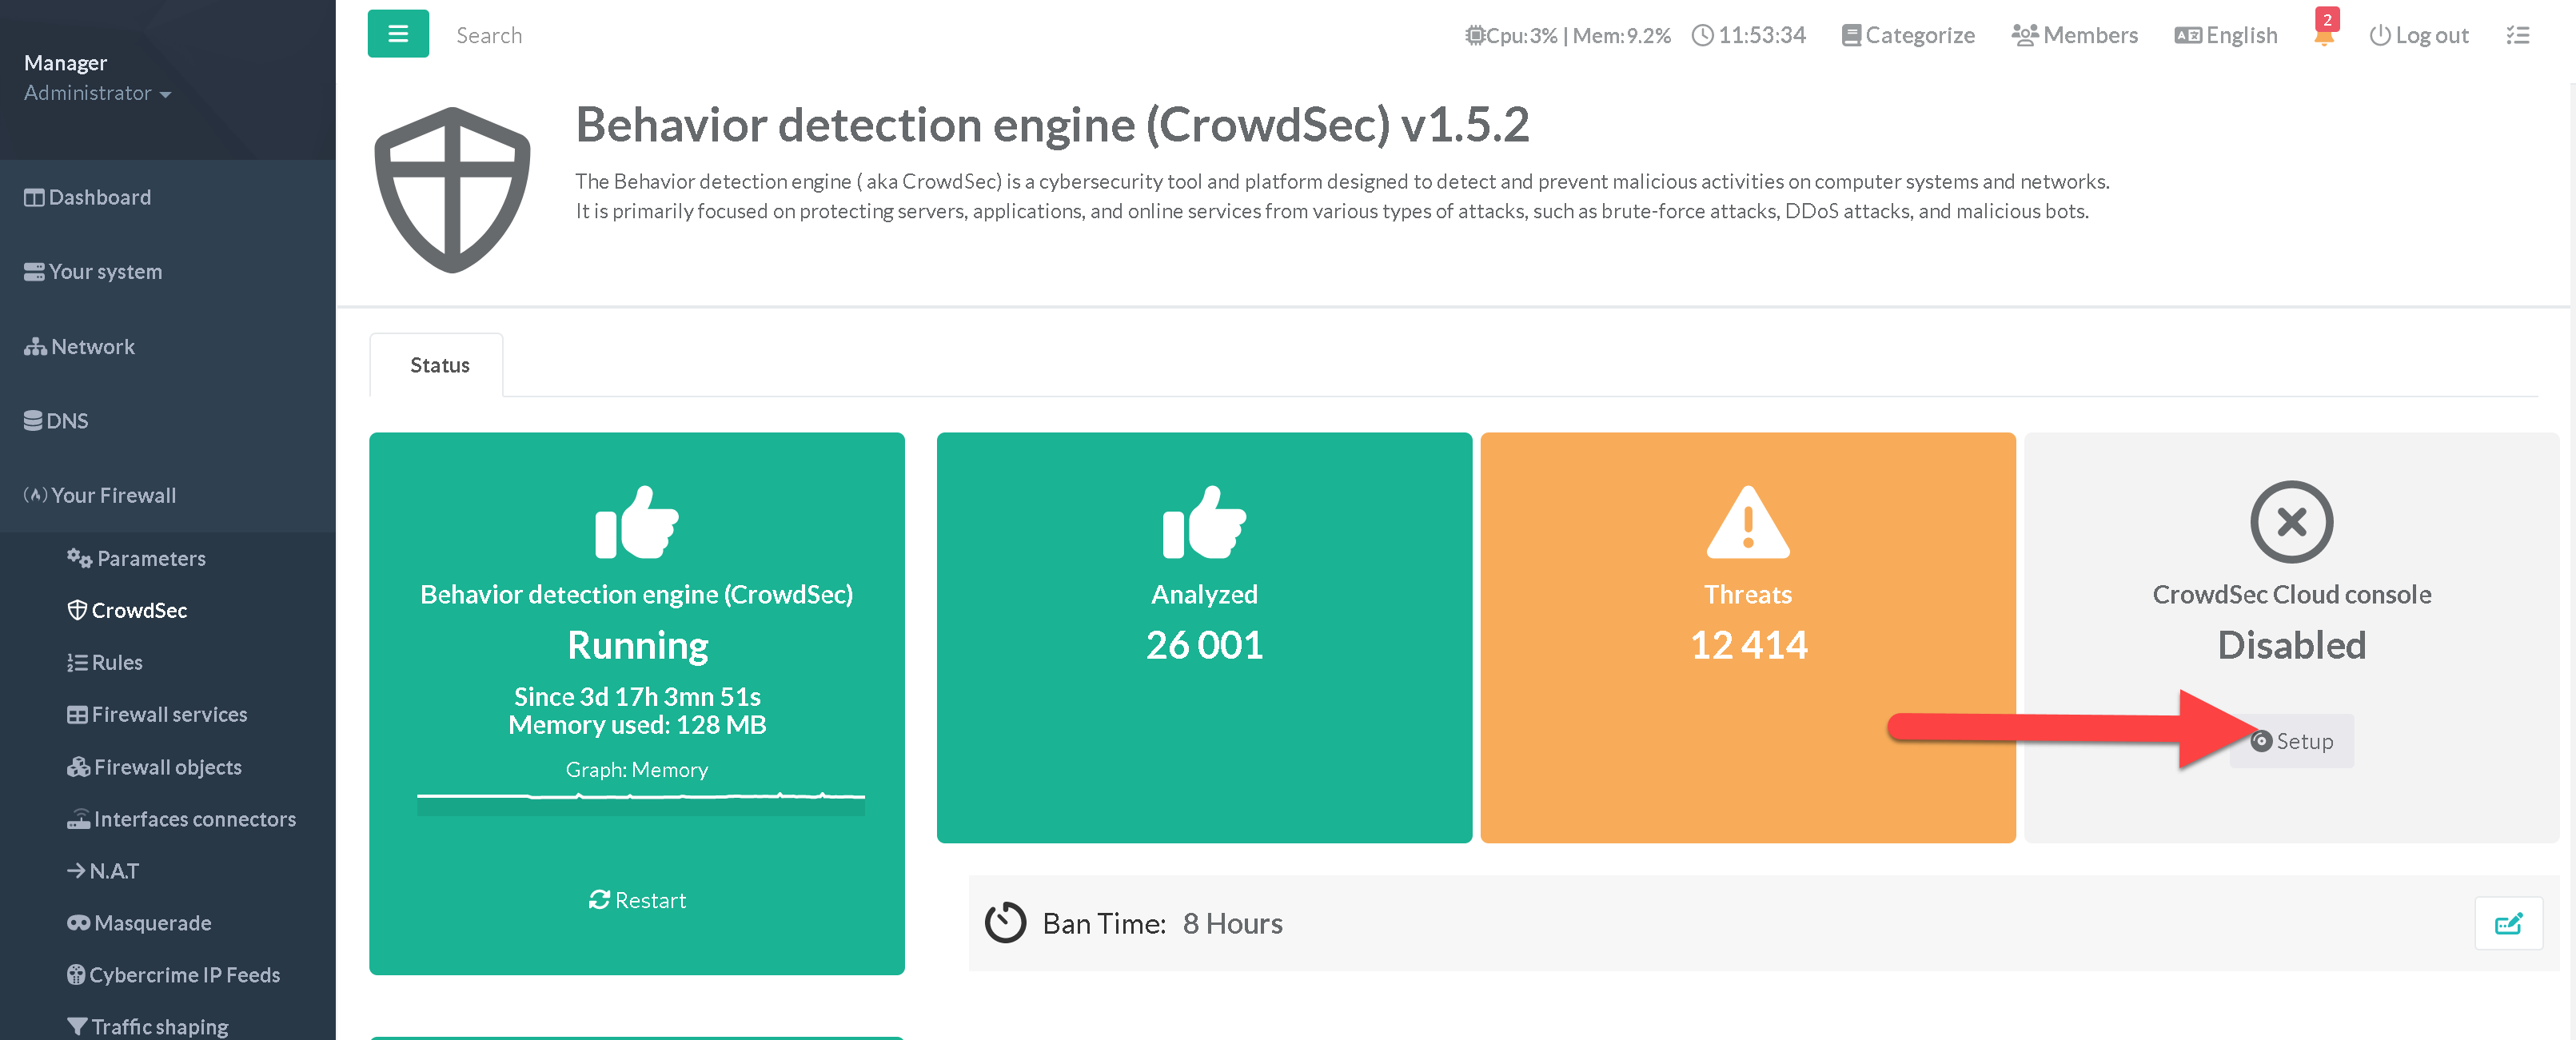Click the CrowdSec shield logo
The width and height of the screenshot is (2576, 1040).
(x=452, y=190)
